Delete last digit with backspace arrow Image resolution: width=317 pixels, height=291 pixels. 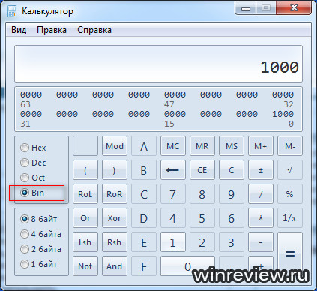coord(173,170)
